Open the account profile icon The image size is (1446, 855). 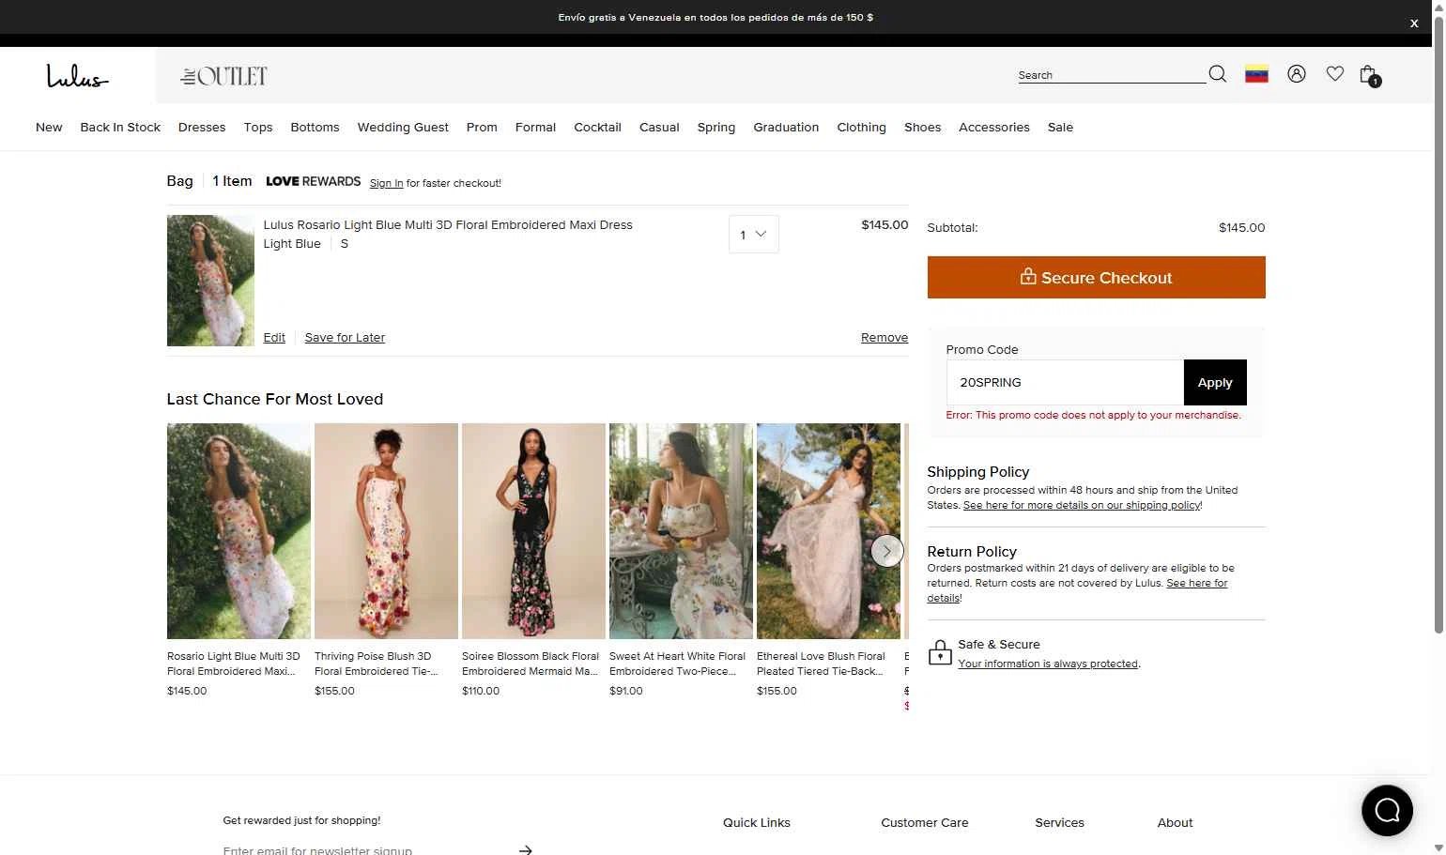tap(1297, 74)
